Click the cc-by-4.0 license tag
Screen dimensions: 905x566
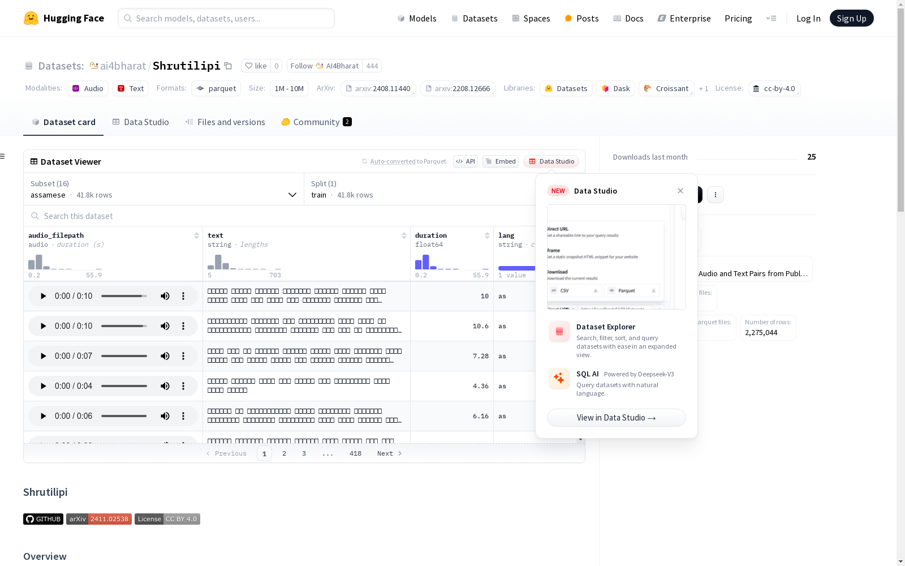tap(774, 89)
